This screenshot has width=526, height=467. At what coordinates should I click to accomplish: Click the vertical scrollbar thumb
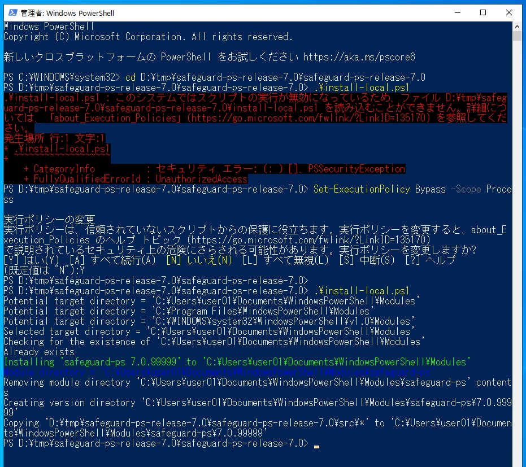pos(518,36)
